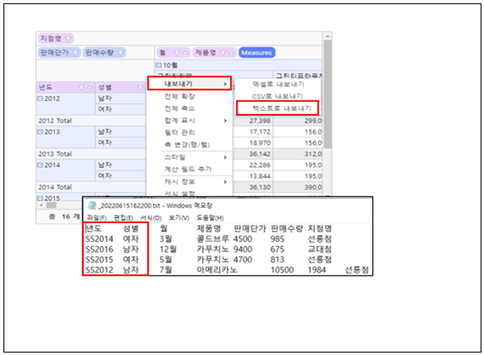Open Notepad 보기(V) menu
The width and height of the screenshot is (484, 355).
[179, 218]
